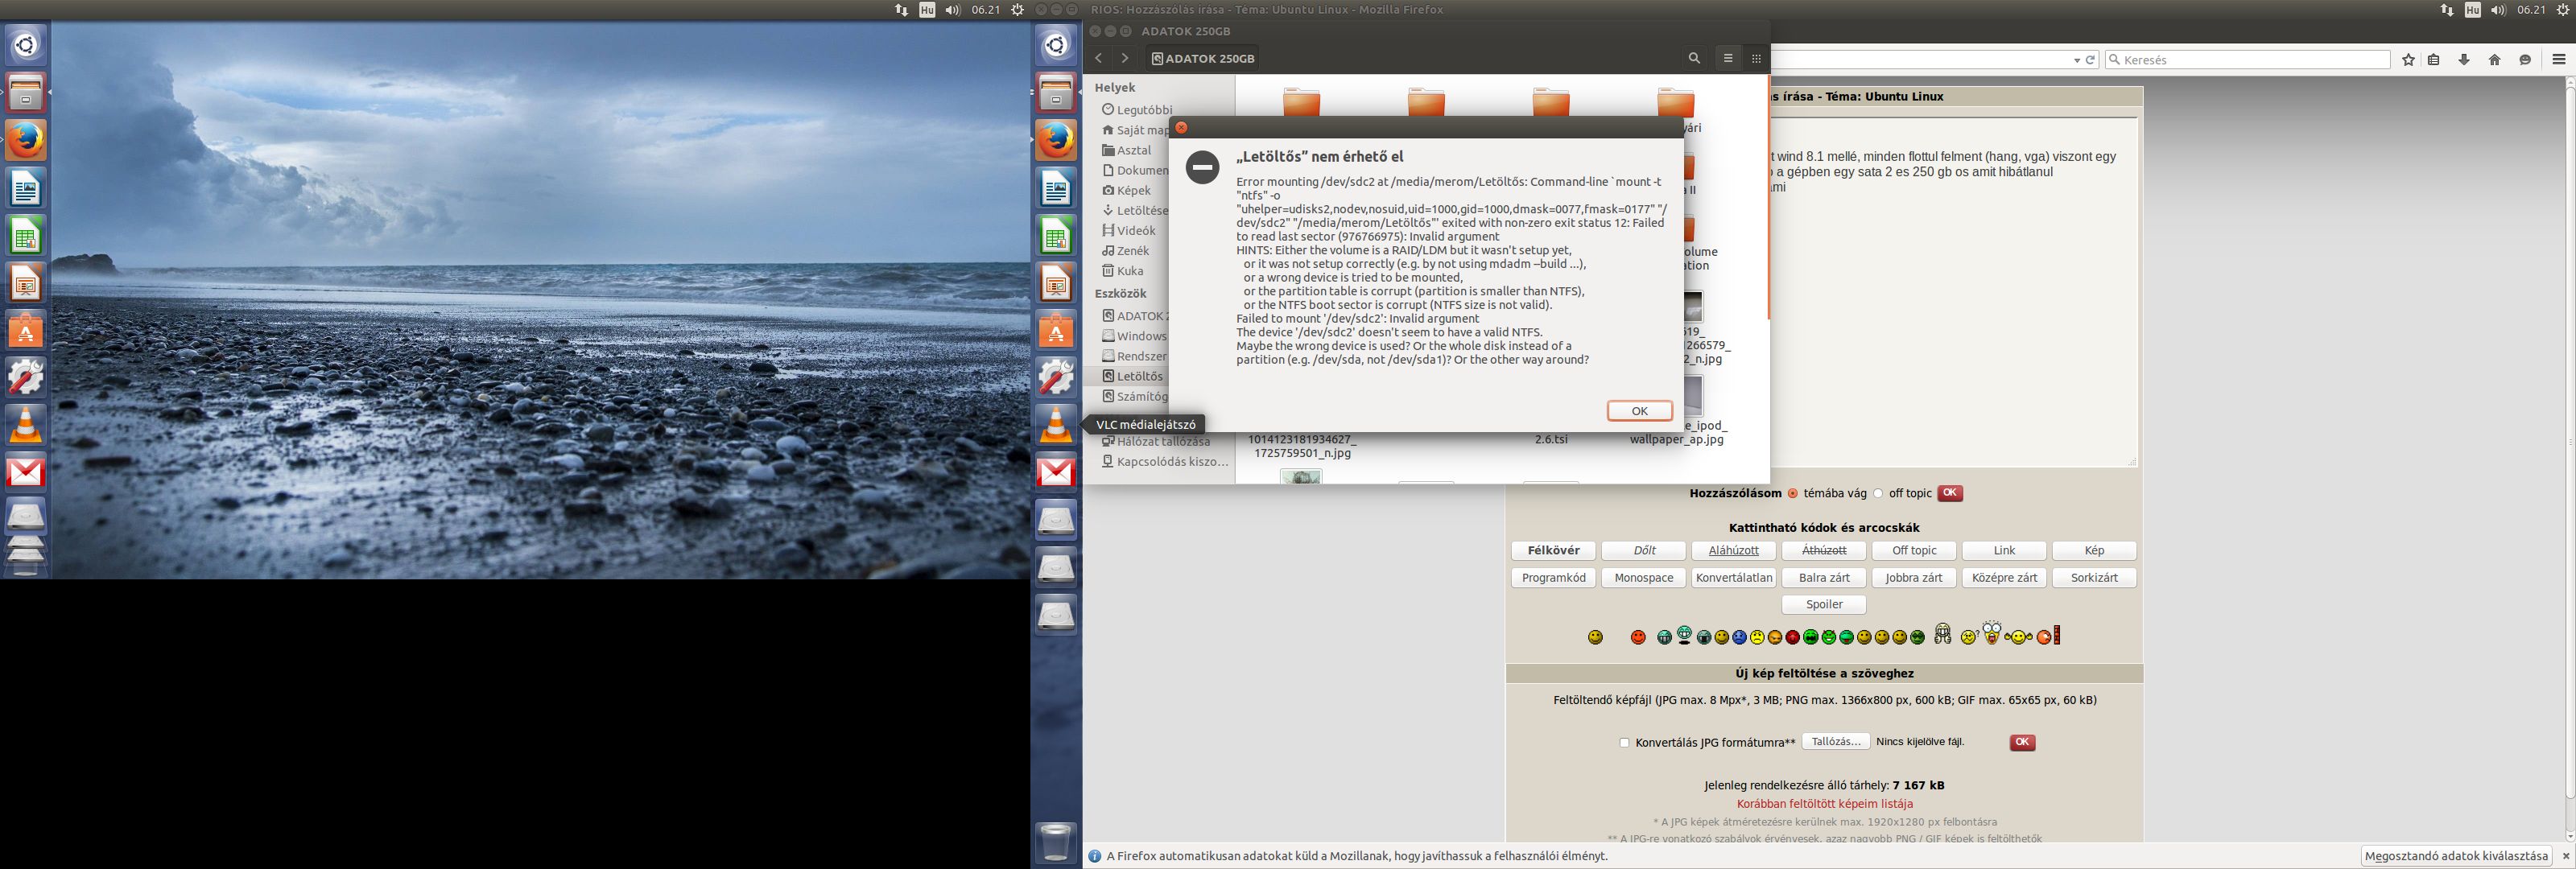
Task: Click the 'Spoiler' button
Action: click(1824, 605)
